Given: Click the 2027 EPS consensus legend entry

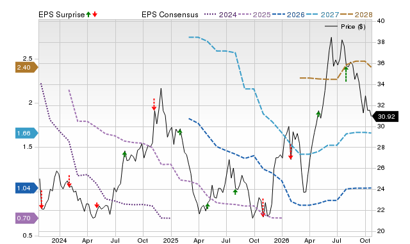Looking at the screenshot, I should click(x=322, y=15).
